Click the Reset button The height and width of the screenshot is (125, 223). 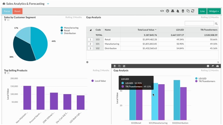(x=17, y=11)
